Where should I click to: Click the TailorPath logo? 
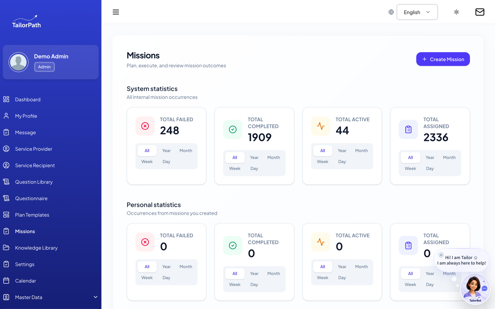click(26, 22)
